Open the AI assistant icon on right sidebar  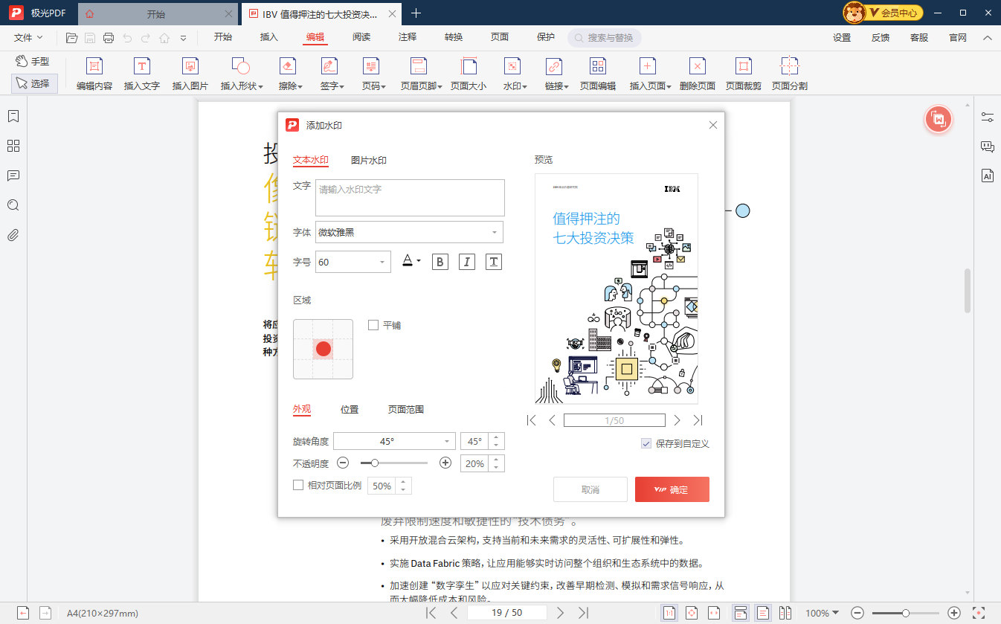pos(988,176)
